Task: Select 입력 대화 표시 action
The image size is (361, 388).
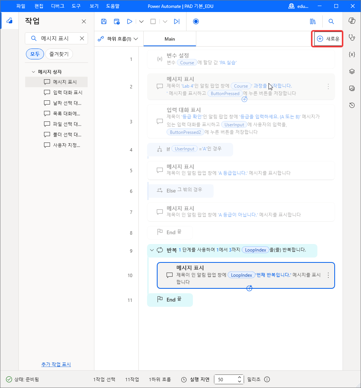Action: tap(56, 92)
